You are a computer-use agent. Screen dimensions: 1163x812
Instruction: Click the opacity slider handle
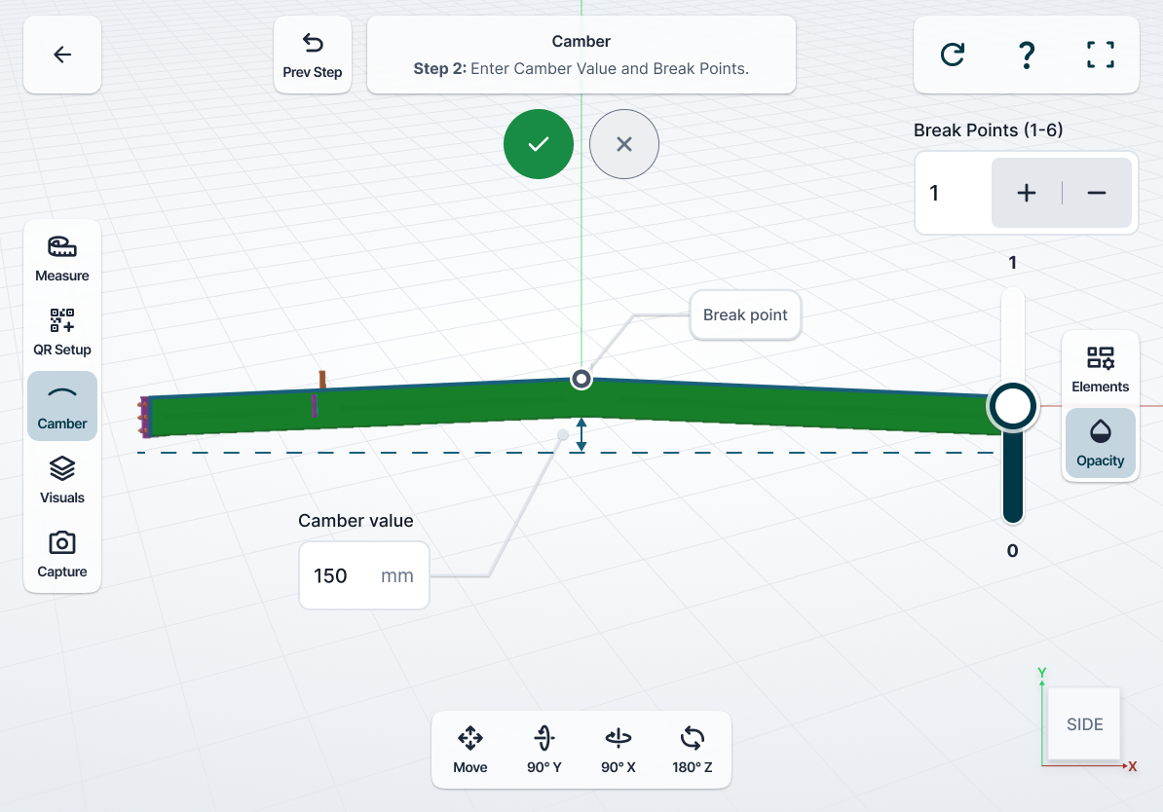1012,406
